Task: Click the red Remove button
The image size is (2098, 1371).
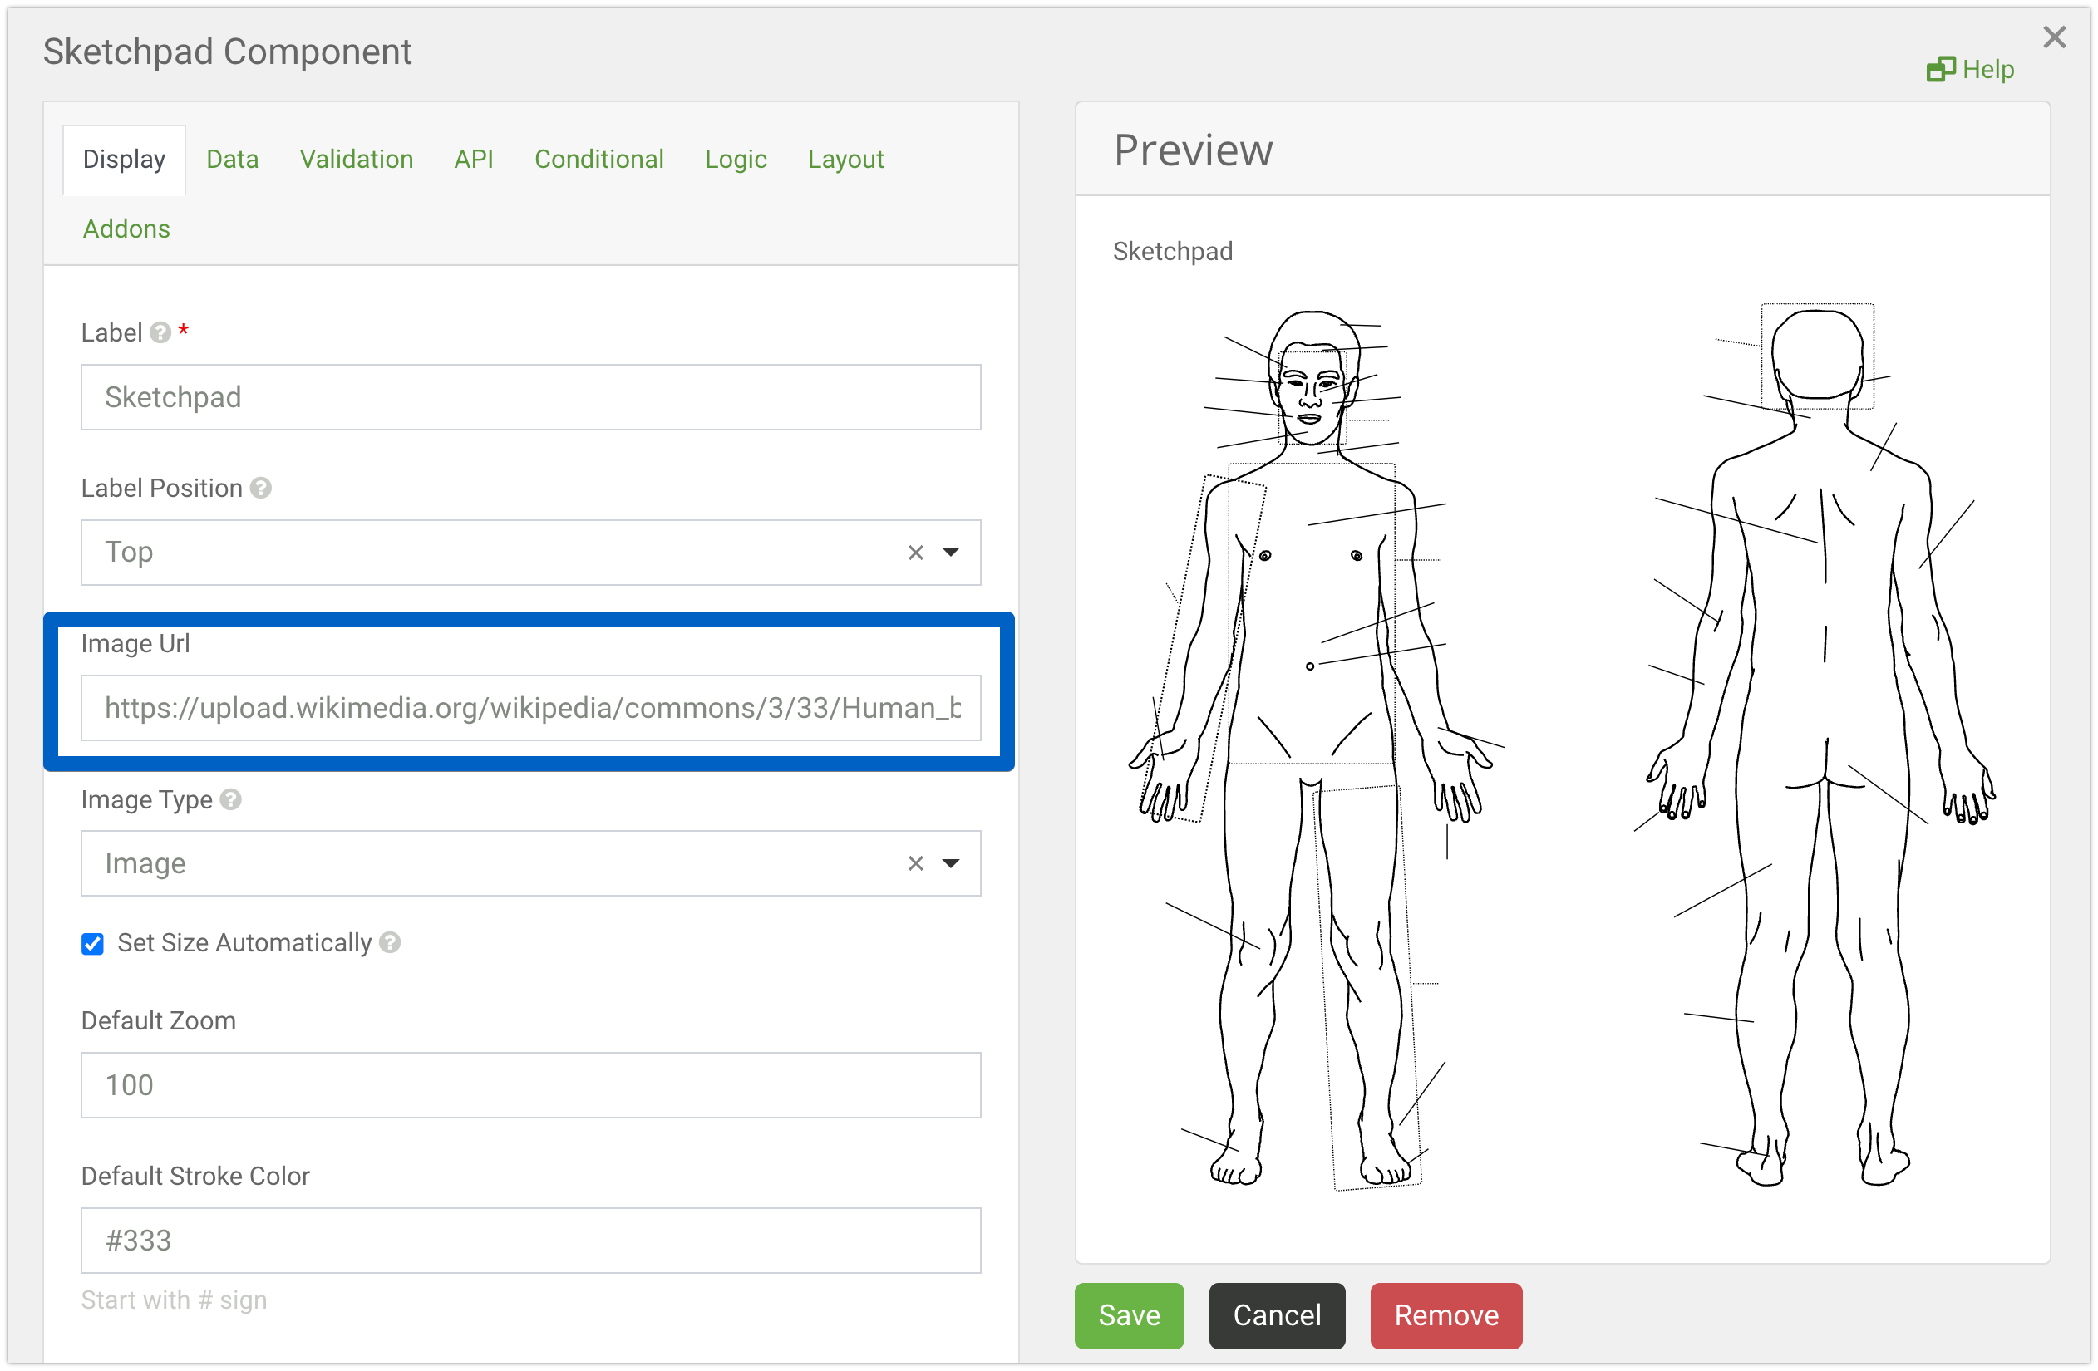Action: [x=1445, y=1315]
